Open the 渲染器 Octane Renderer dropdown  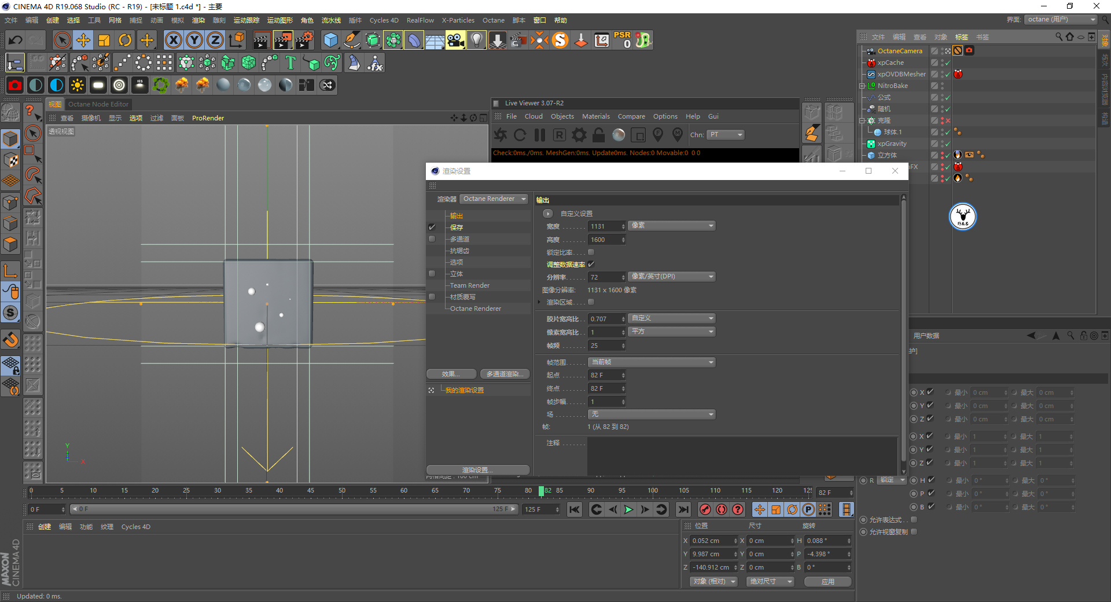pyautogui.click(x=494, y=199)
